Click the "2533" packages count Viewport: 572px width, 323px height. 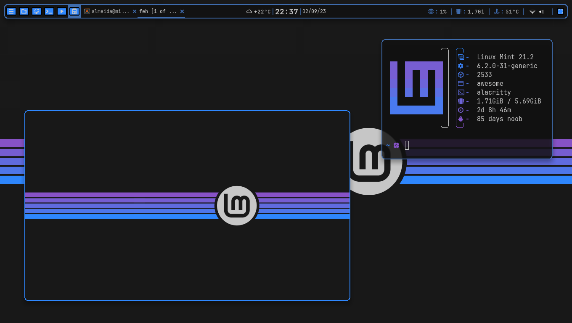tap(485, 75)
